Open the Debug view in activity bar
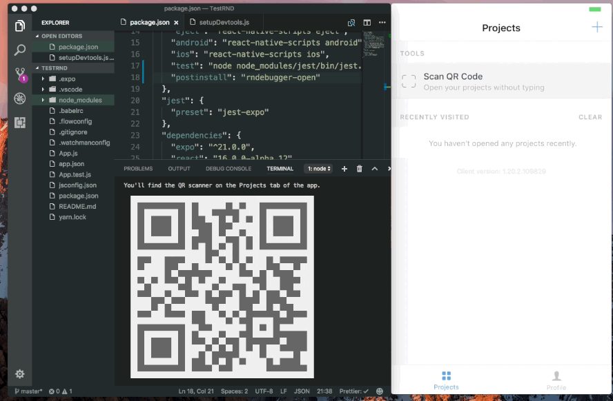This screenshot has height=401, width=613. click(x=20, y=99)
